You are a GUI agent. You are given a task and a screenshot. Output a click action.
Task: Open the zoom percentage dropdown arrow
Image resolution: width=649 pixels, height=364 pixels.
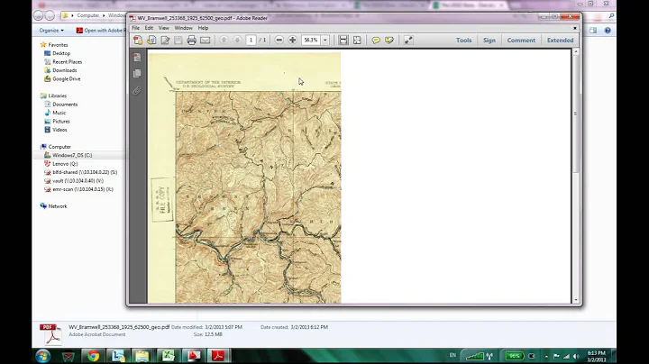click(325, 41)
